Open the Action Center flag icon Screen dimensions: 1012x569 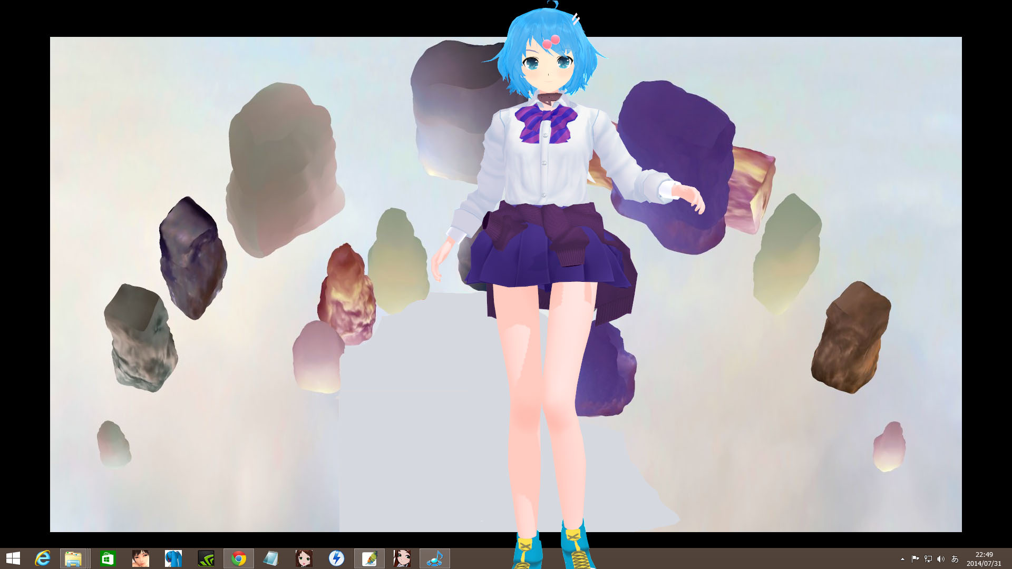pos(915,559)
